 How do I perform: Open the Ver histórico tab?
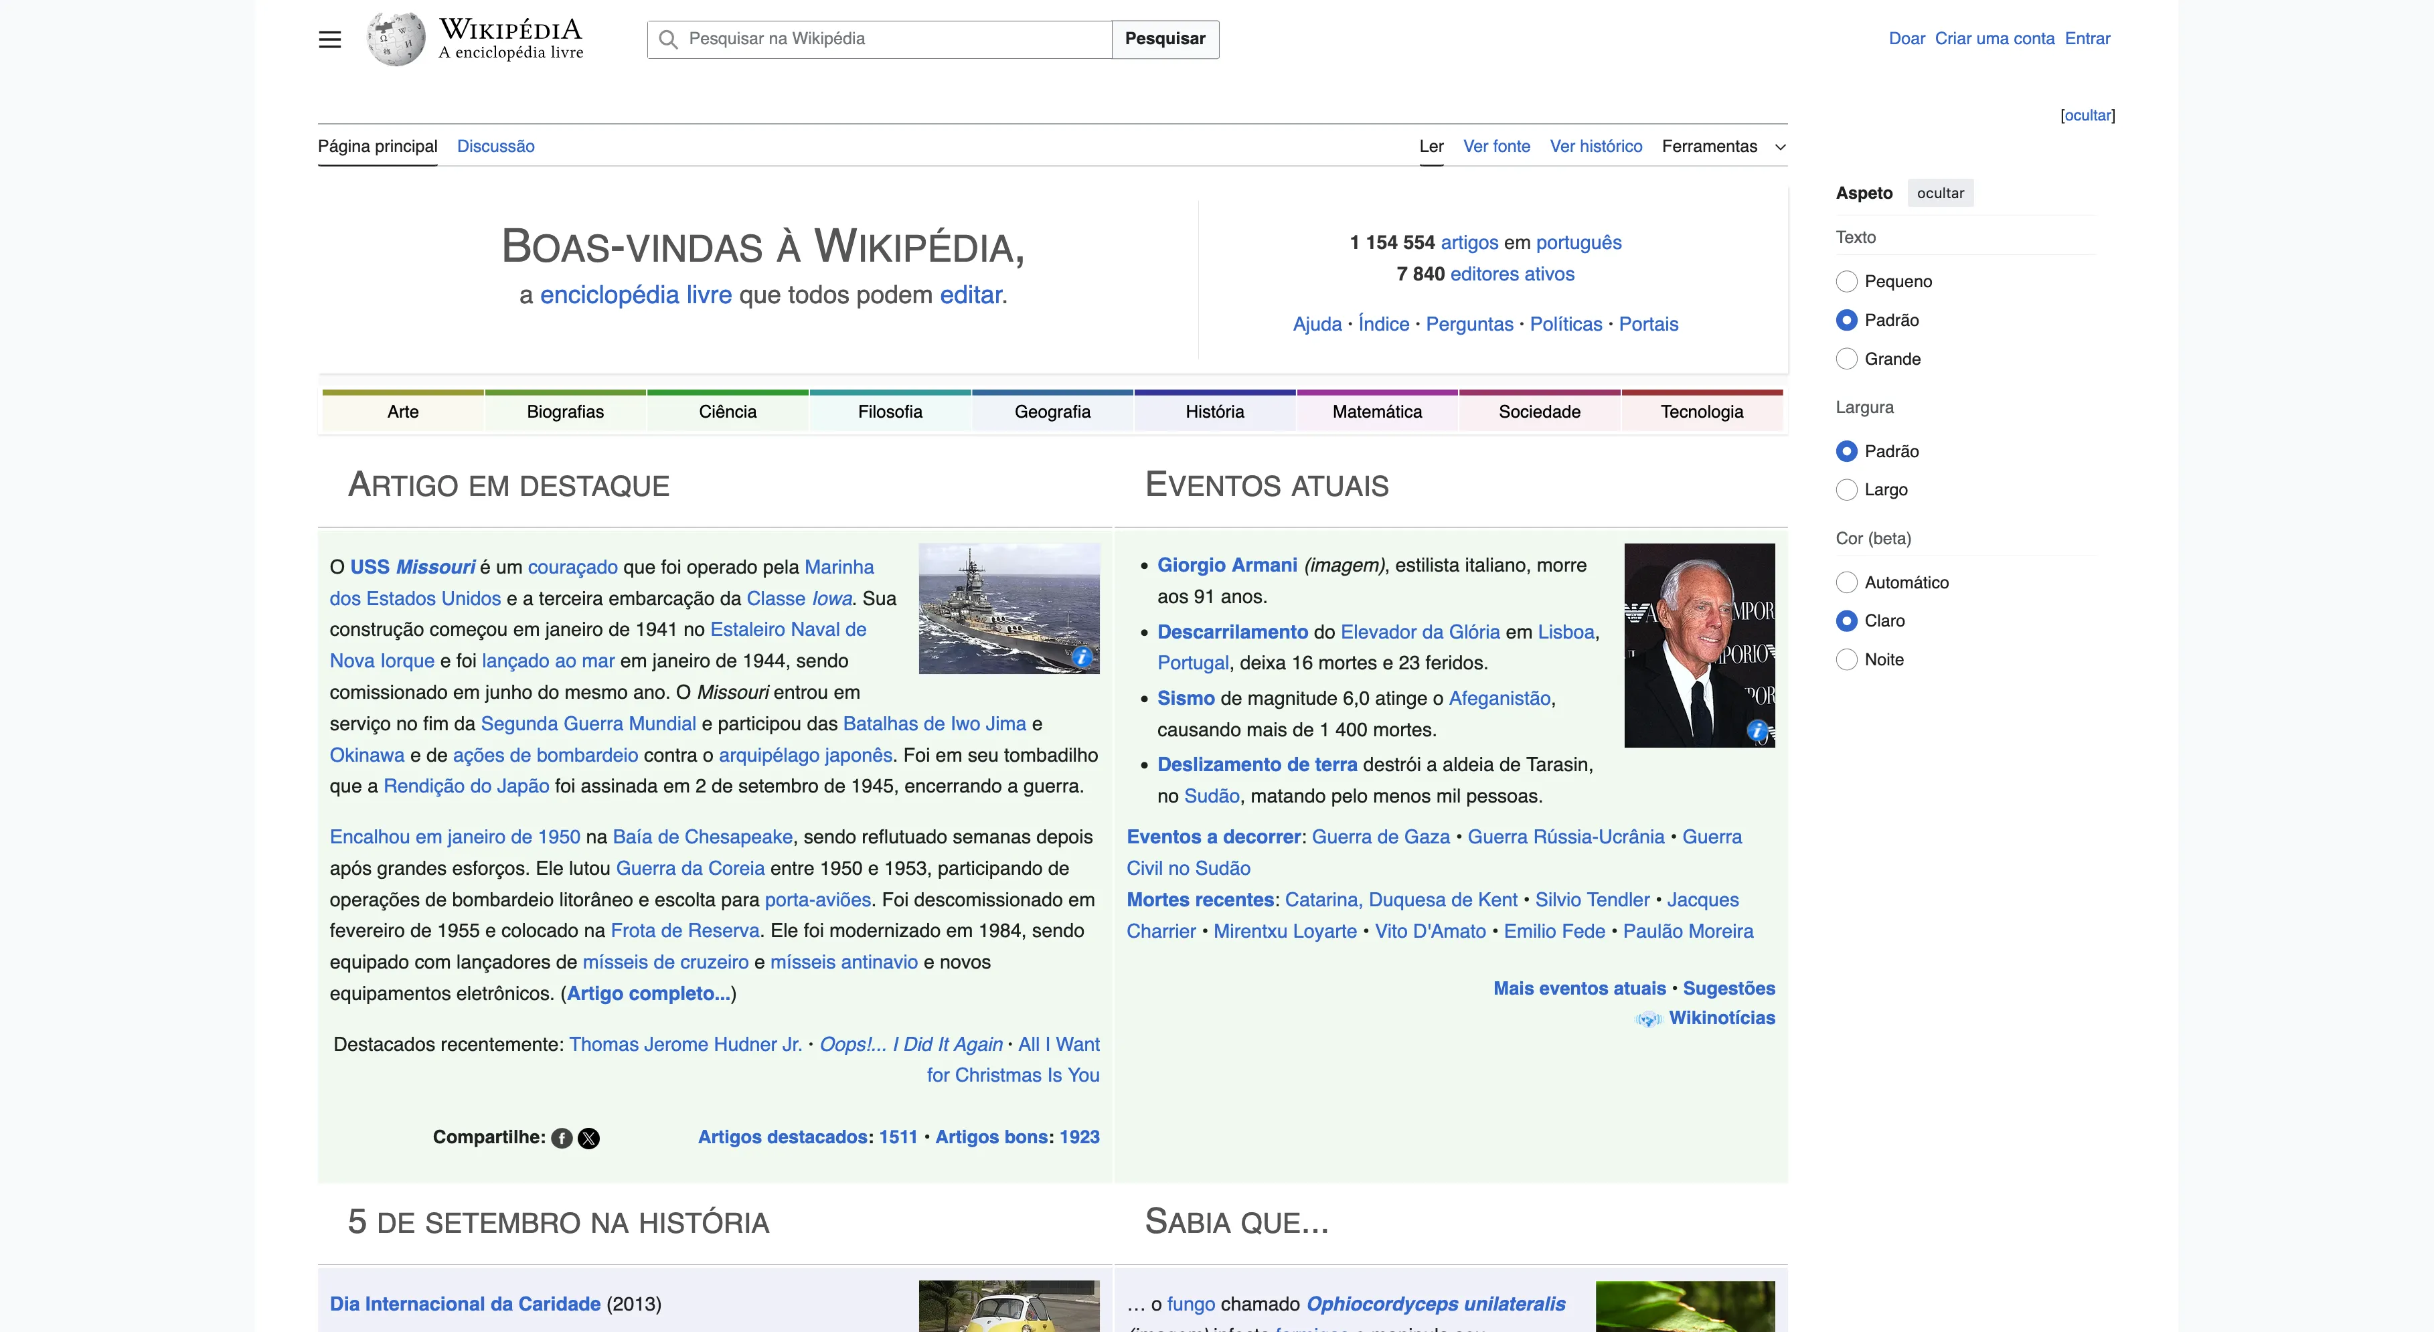1596,147
